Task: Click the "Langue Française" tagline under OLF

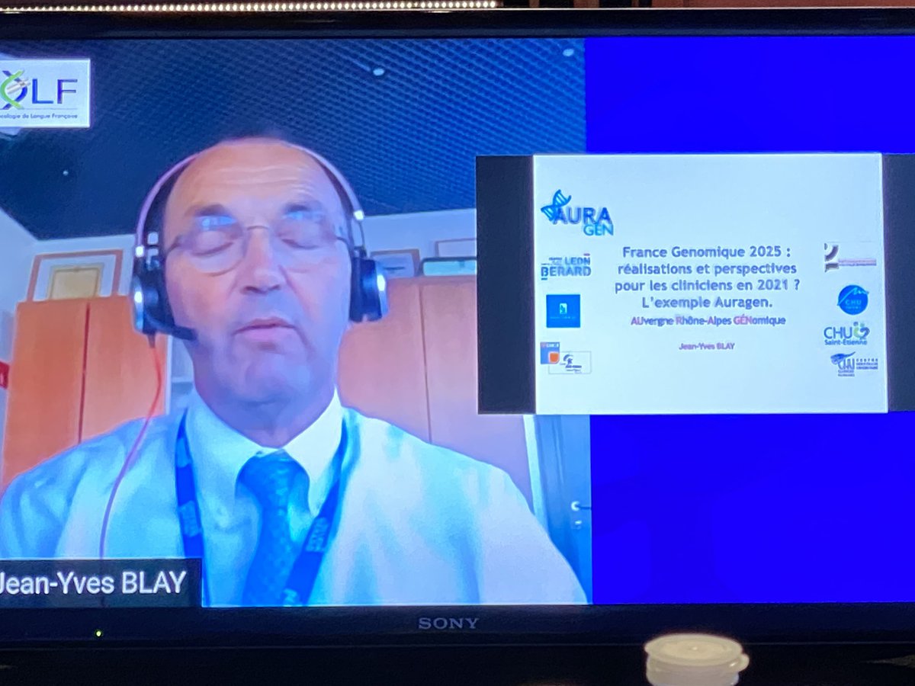Action: (x=46, y=117)
